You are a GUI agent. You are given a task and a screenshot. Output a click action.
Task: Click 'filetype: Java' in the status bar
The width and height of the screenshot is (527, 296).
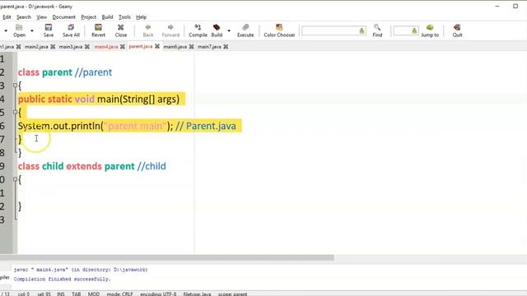(x=197, y=294)
